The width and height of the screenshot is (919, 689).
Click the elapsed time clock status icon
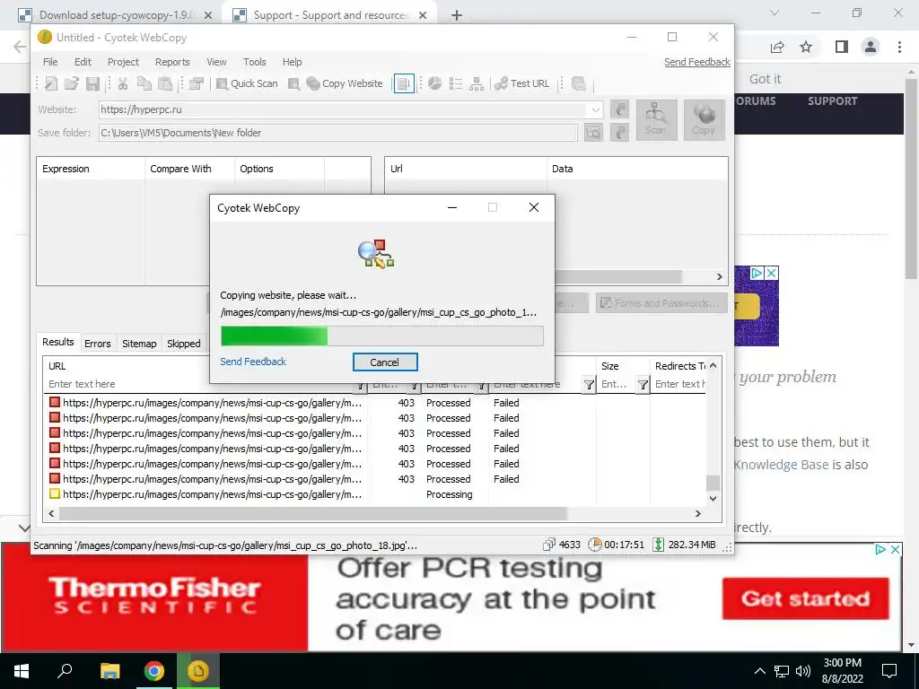(594, 545)
